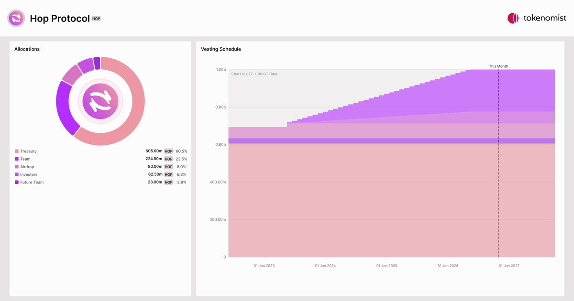Click the Treasury legend label
The width and height of the screenshot is (574, 301).
[28, 151]
